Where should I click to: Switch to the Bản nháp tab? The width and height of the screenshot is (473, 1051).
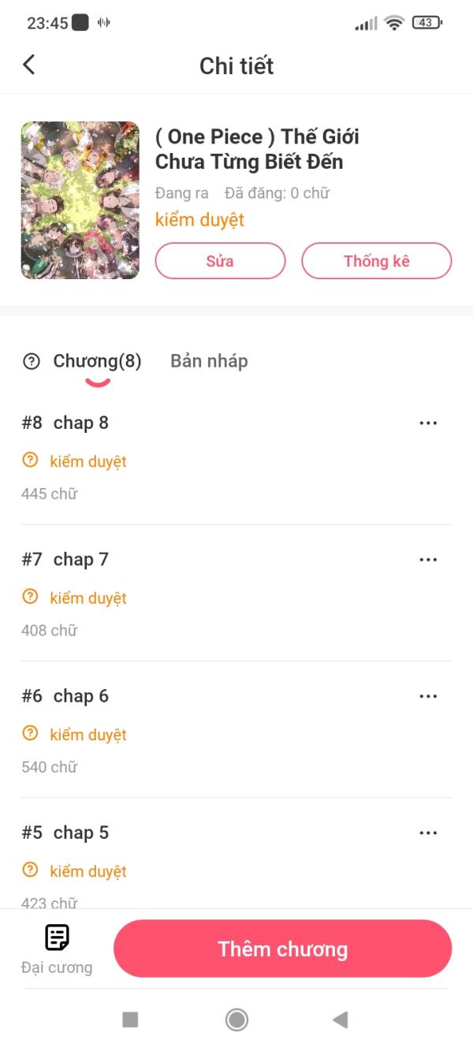coord(209,361)
